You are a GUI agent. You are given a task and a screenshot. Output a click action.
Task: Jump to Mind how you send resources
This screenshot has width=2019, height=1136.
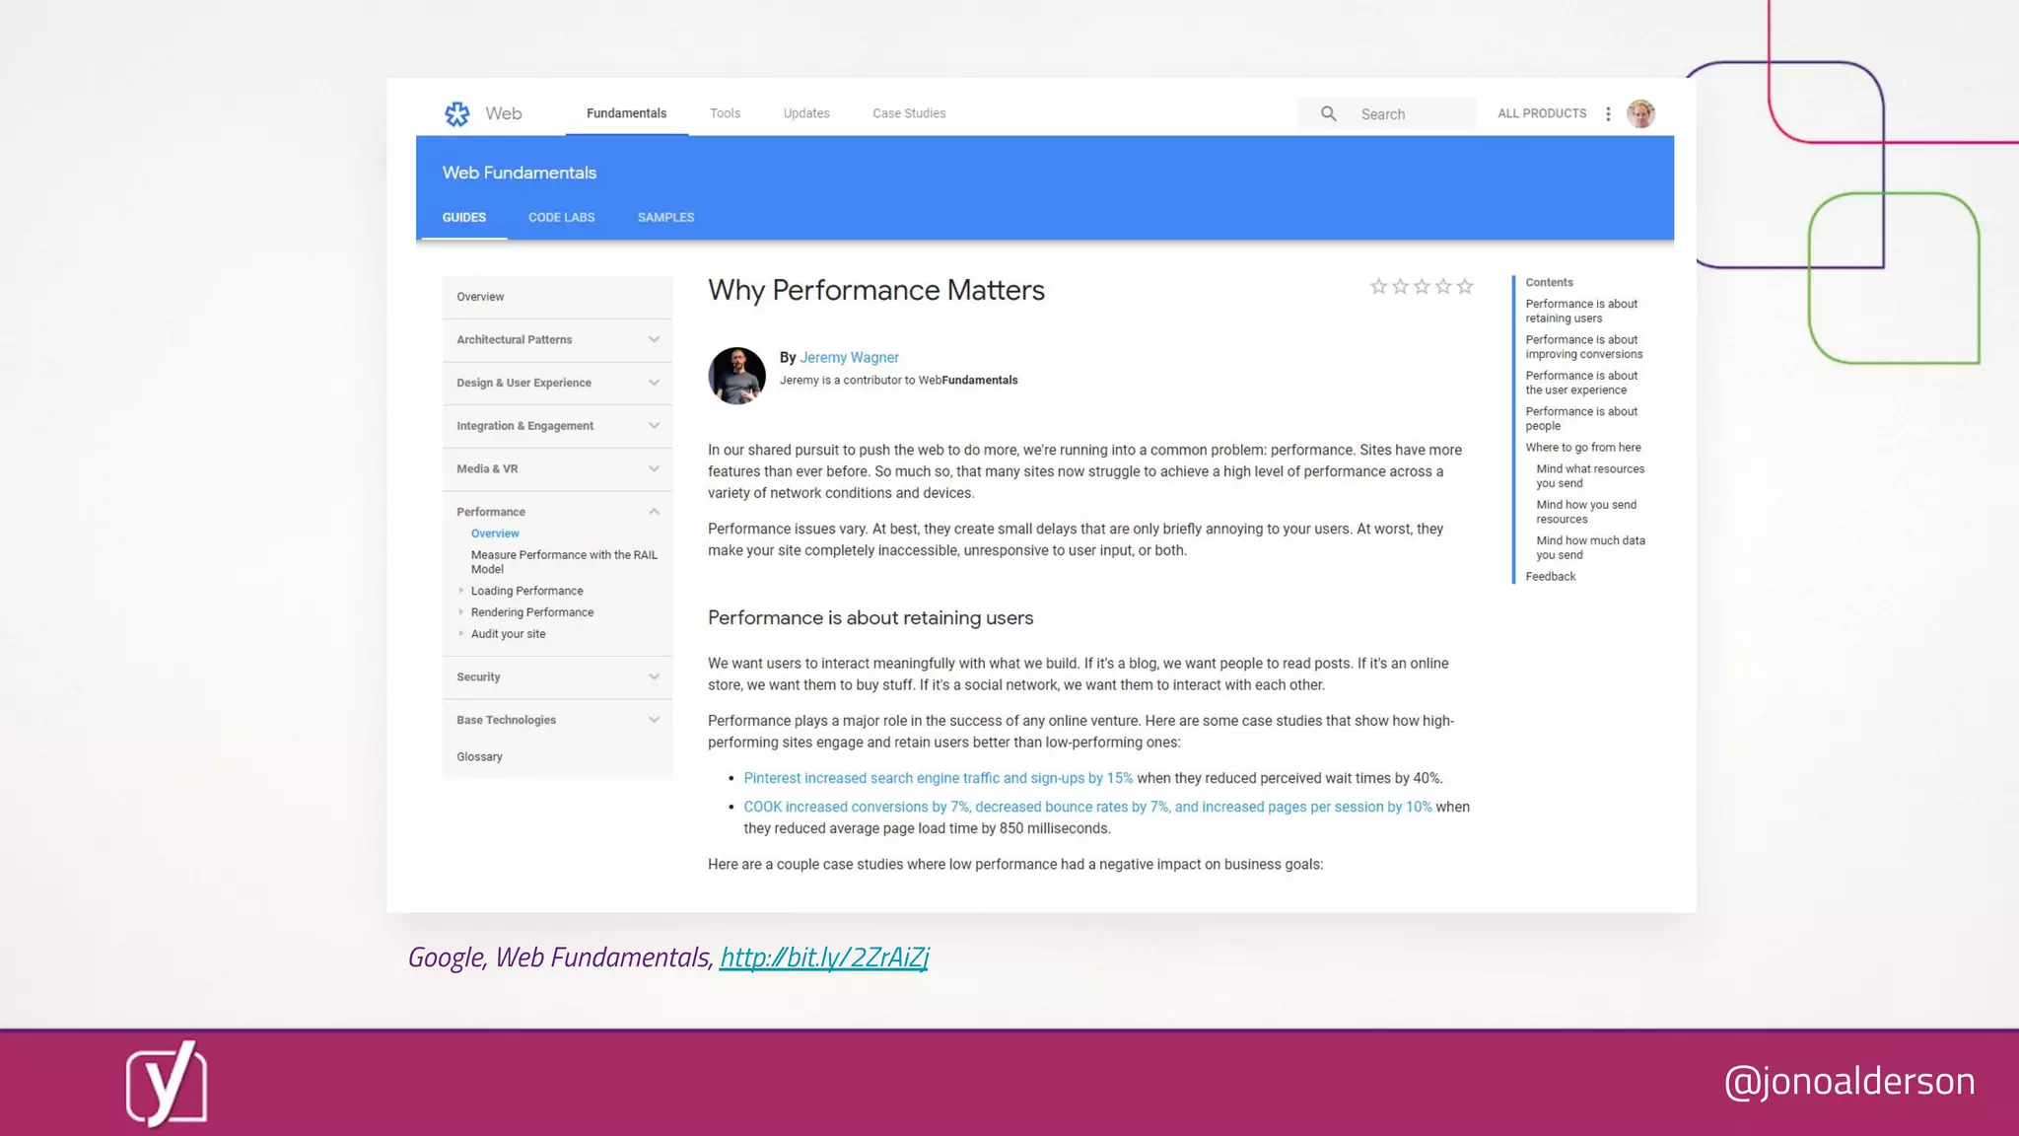click(x=1586, y=512)
